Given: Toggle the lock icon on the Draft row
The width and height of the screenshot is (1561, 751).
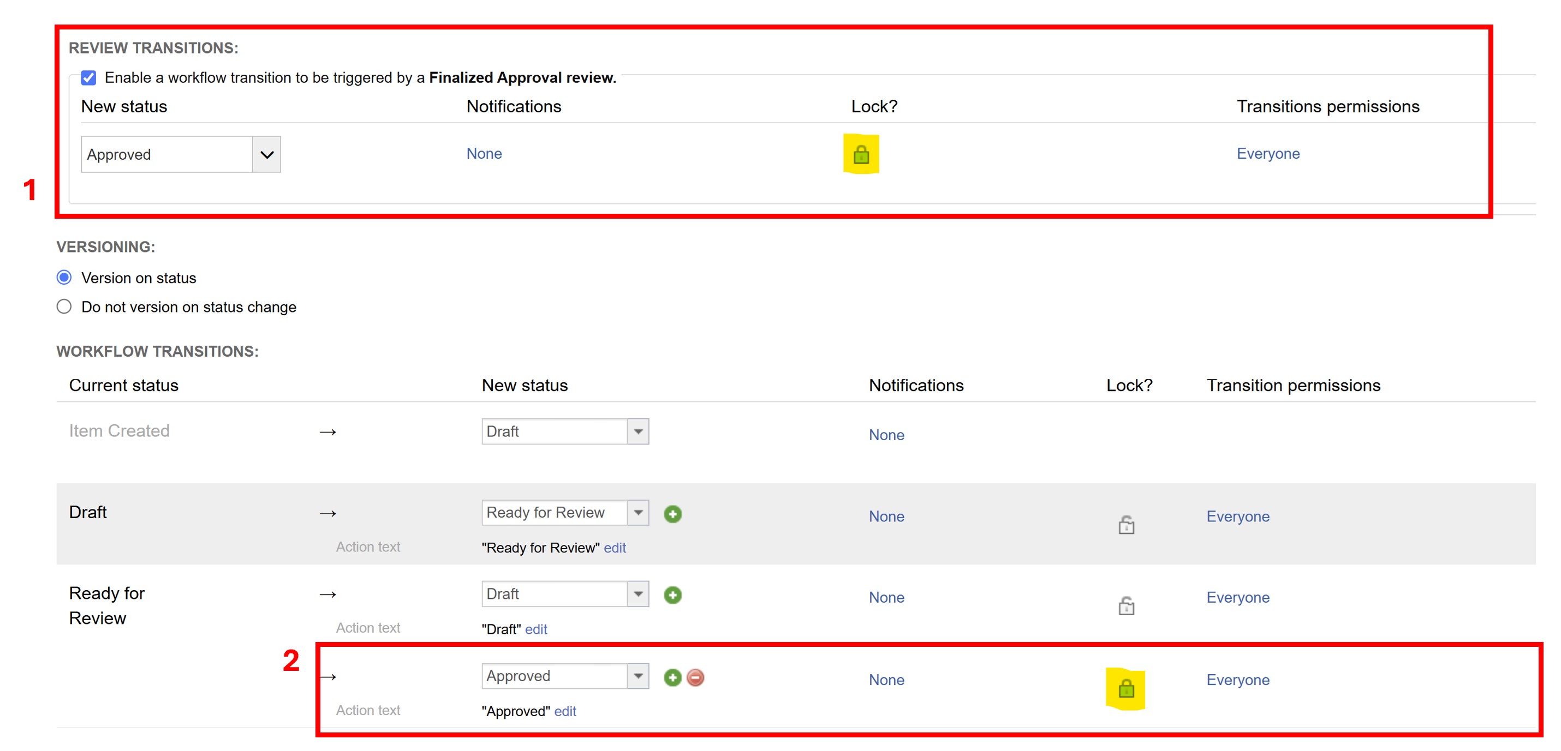Looking at the screenshot, I should [1126, 525].
